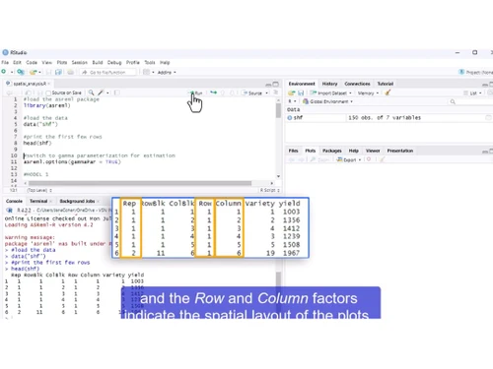Maximize the Environment pane

click(x=491, y=85)
